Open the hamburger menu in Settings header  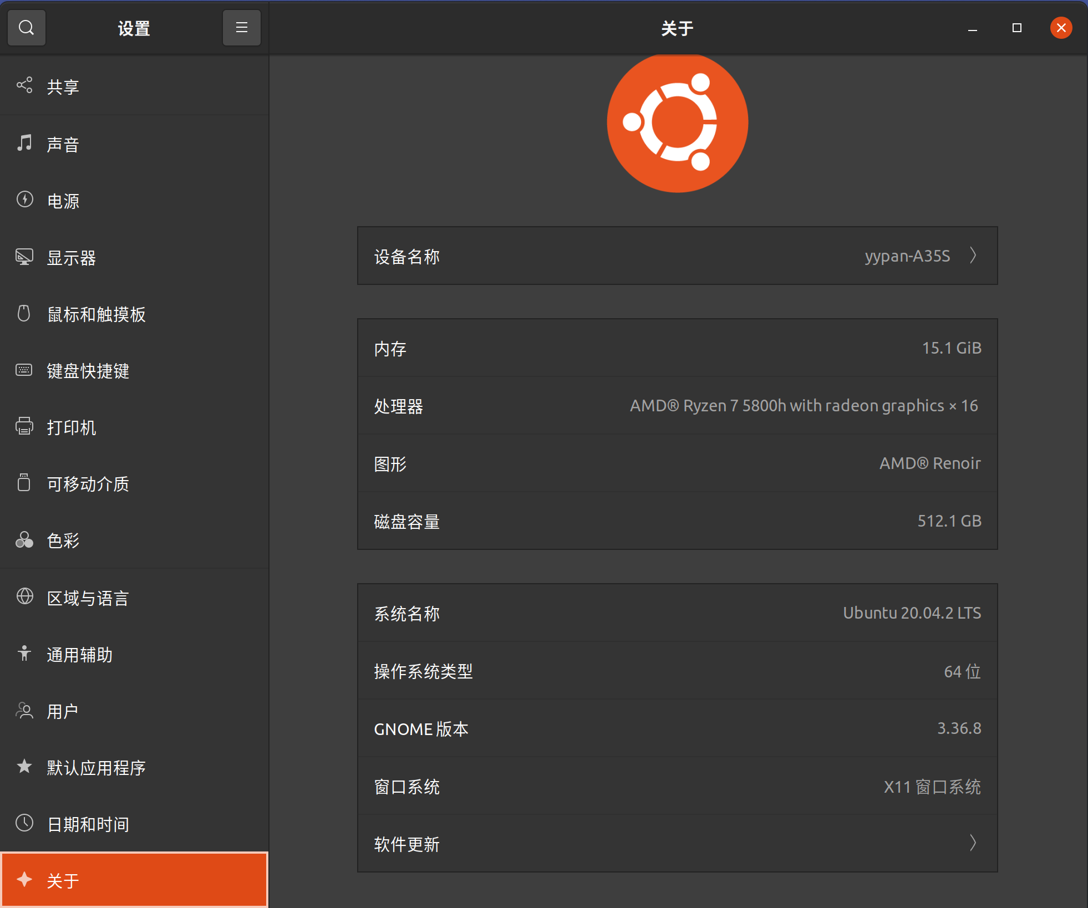pyautogui.click(x=241, y=28)
